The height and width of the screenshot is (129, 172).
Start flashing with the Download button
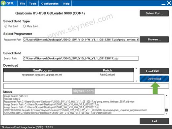pyautogui.click(x=154, y=79)
